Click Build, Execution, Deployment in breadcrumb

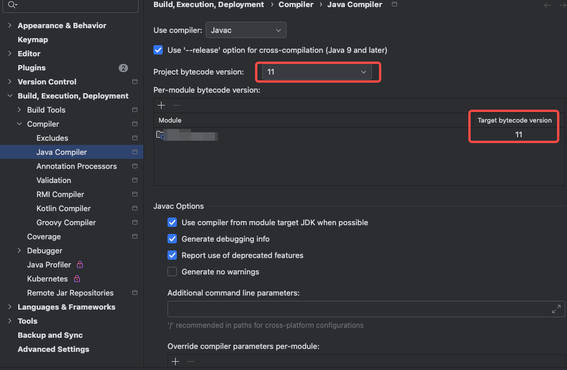click(x=209, y=4)
